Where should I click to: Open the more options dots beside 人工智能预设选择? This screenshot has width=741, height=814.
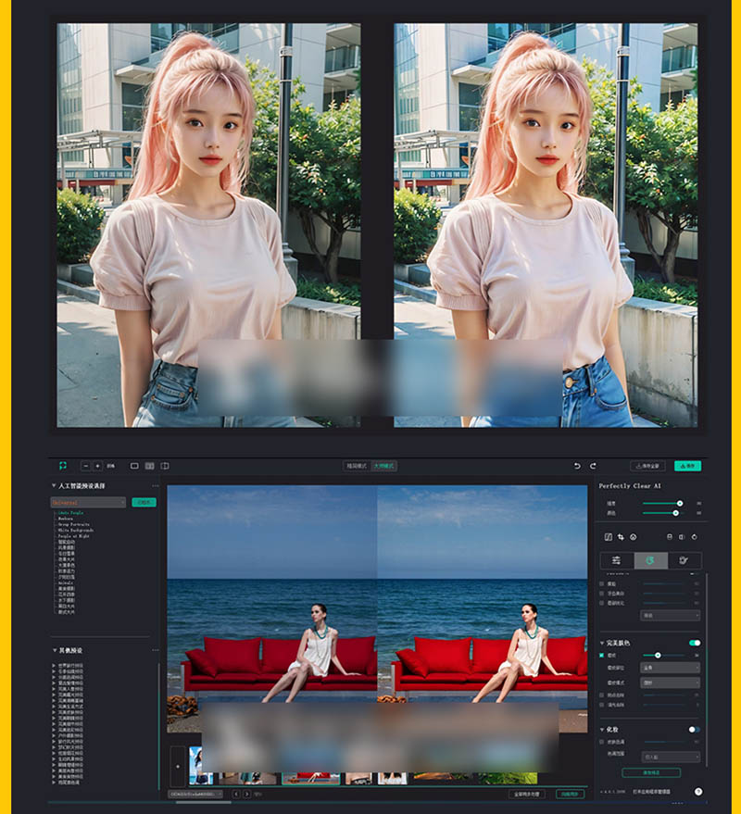[156, 486]
